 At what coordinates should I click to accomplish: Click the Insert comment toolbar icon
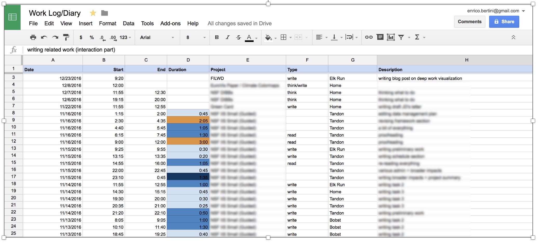click(380, 37)
